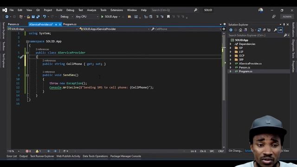
Task: Expand the ISP folder
Action: point(231,48)
